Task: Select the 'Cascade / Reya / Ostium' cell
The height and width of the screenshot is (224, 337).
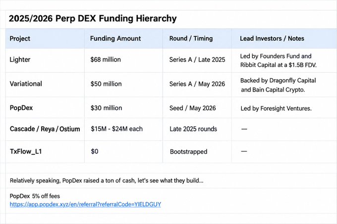Action: pos(45,129)
